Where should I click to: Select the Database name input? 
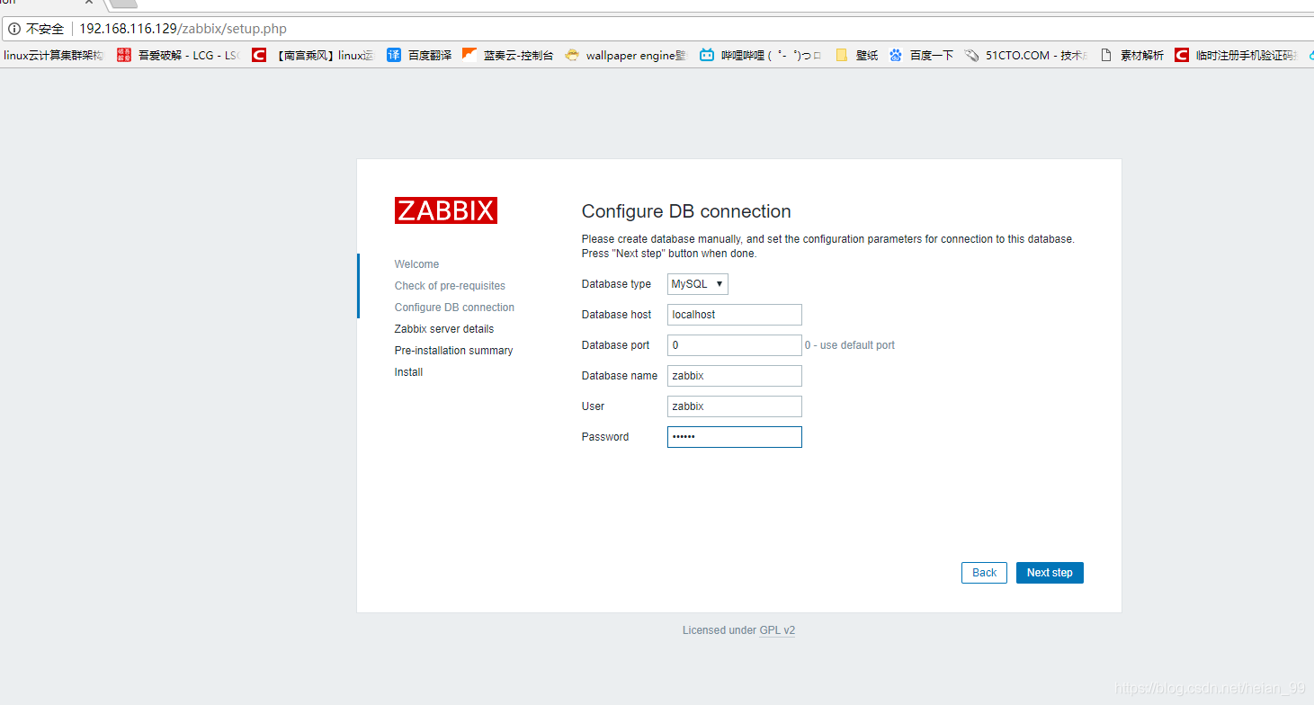[735, 376]
